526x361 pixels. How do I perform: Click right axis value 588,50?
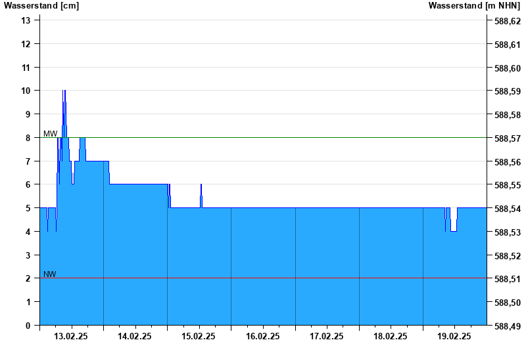[508, 303]
